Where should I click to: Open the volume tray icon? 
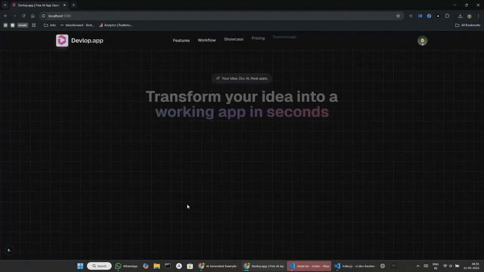click(450, 266)
